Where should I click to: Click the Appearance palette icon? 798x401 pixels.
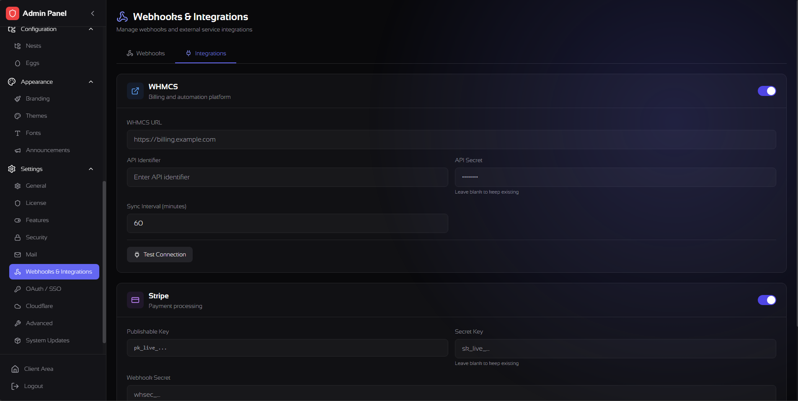(12, 82)
